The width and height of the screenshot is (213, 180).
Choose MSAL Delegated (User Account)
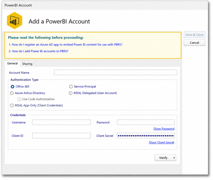click(x=71, y=93)
